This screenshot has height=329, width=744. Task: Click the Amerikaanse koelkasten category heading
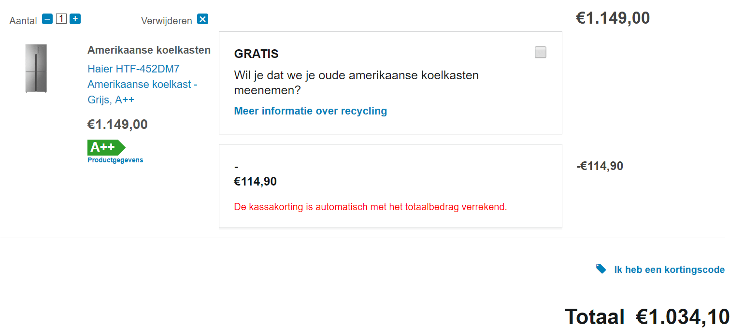pos(149,50)
